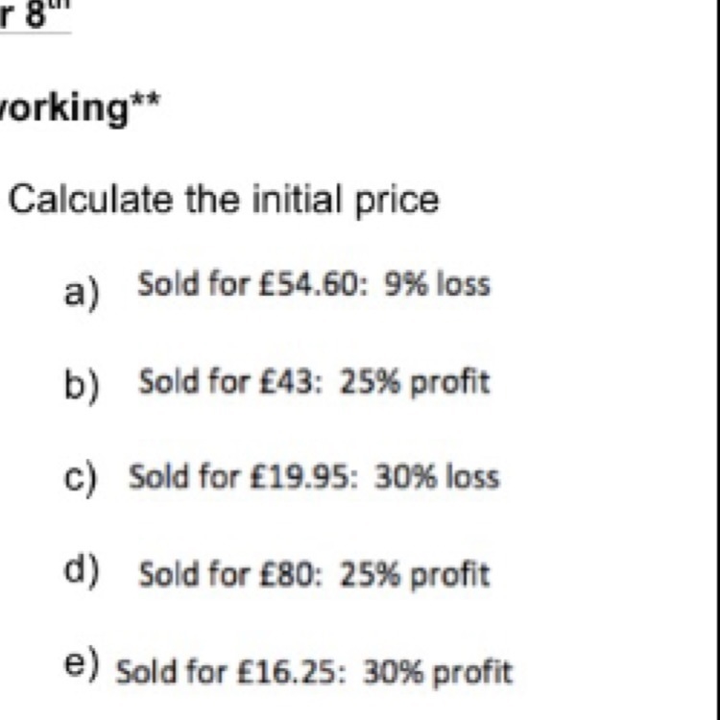Click 'Sold for' in question c
This screenshot has width=720, height=720.
(x=184, y=476)
